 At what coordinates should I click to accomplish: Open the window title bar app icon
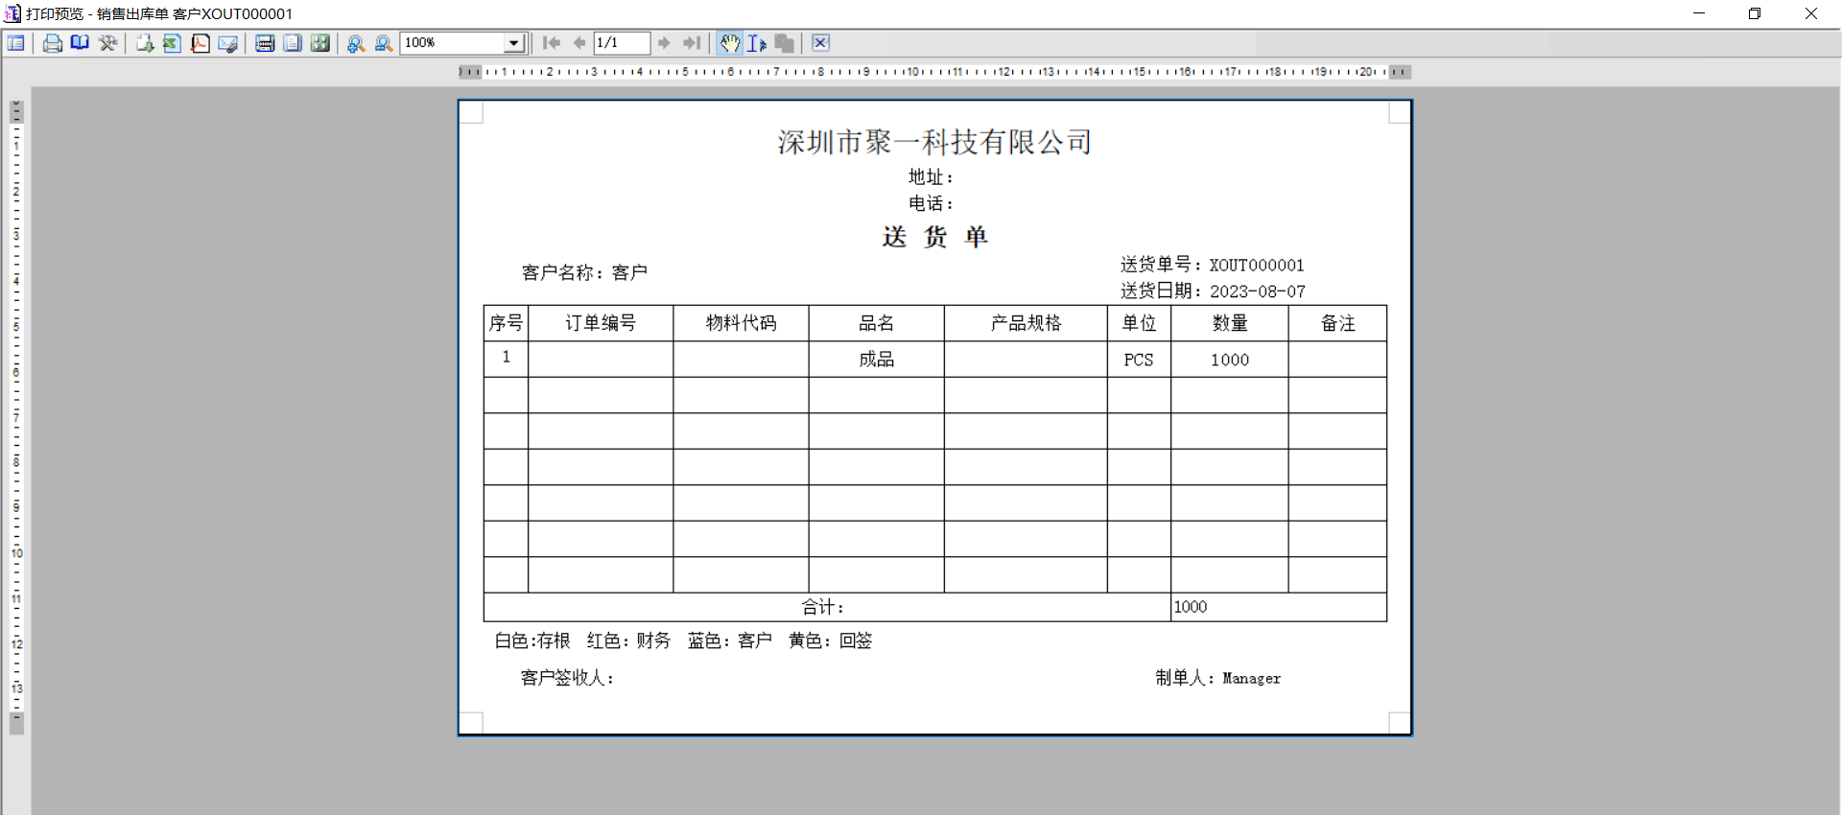click(12, 13)
